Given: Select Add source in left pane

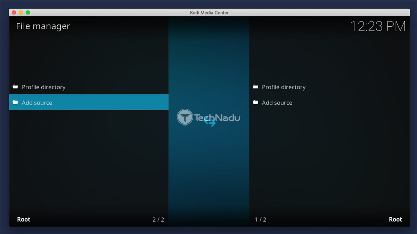Looking at the screenshot, I should coord(89,102).
